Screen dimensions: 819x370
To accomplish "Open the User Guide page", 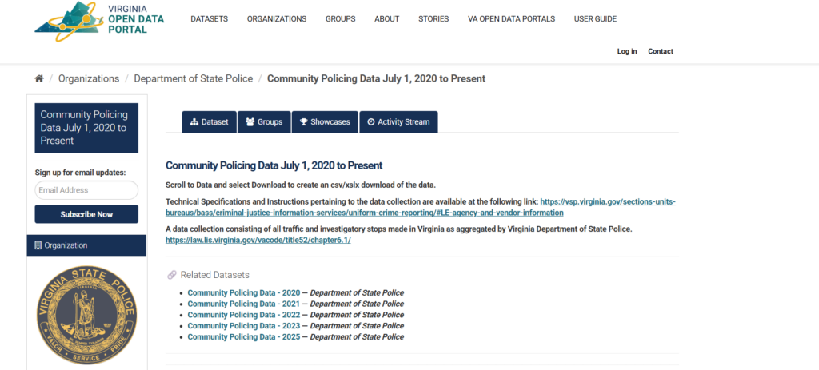I will pos(595,19).
